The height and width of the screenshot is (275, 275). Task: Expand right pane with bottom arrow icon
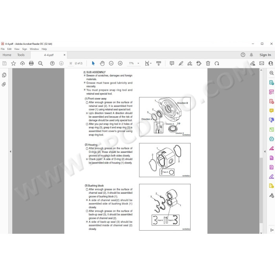click(x=272, y=230)
